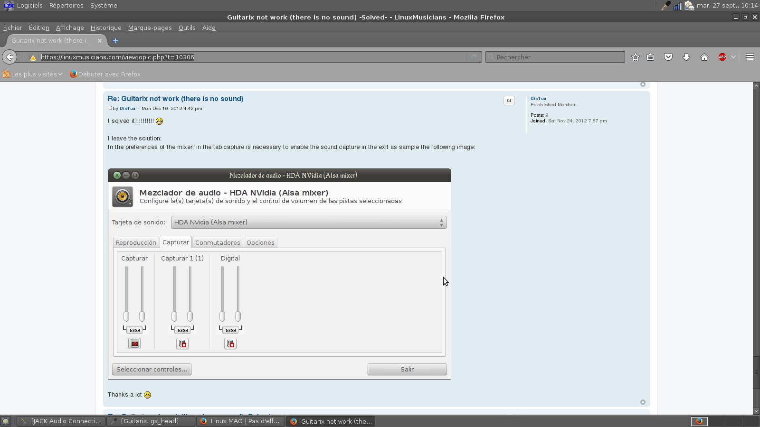Viewport: 760px width, 427px height.
Task: Click the URL address bar
Action: (x=253, y=57)
